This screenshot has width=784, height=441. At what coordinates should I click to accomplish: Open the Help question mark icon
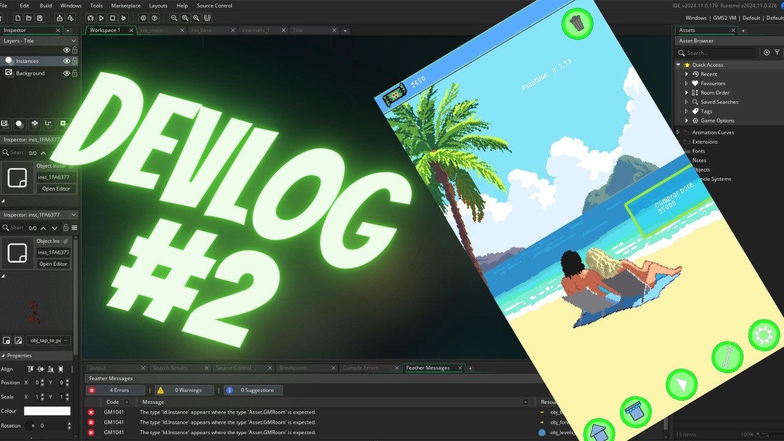[154, 18]
